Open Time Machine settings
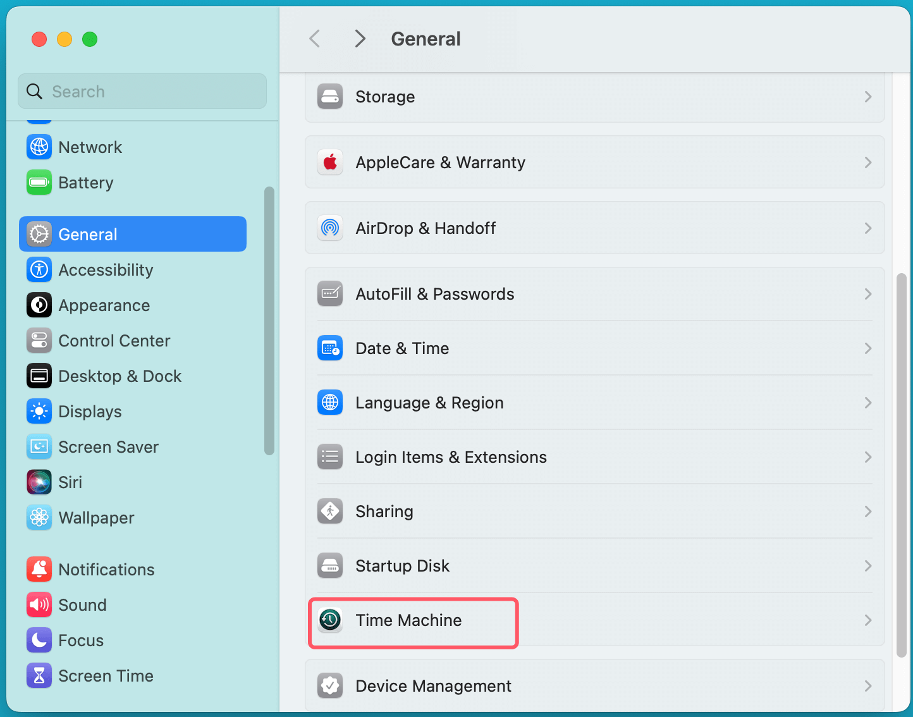 [x=408, y=620]
